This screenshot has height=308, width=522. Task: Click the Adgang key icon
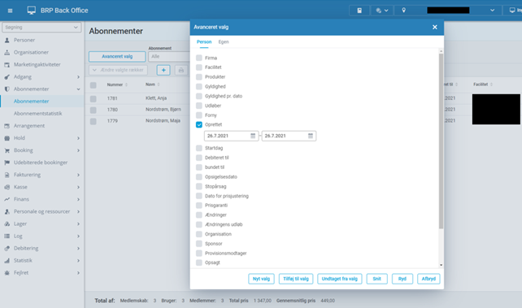7,77
